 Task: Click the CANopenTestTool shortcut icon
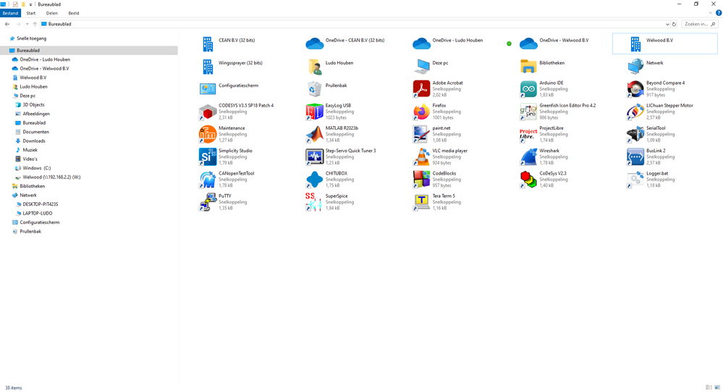pos(208,179)
